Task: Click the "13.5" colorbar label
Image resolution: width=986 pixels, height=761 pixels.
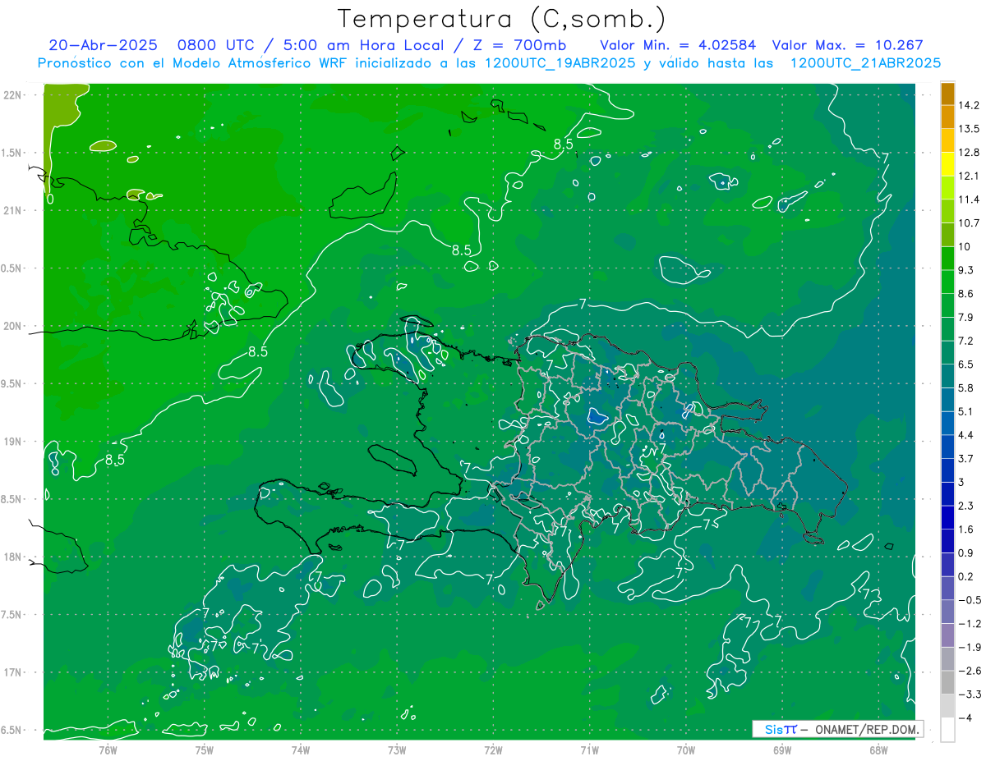Action: 970,129
